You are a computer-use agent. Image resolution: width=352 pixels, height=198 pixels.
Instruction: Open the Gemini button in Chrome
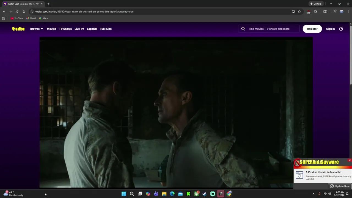pyautogui.click(x=316, y=4)
